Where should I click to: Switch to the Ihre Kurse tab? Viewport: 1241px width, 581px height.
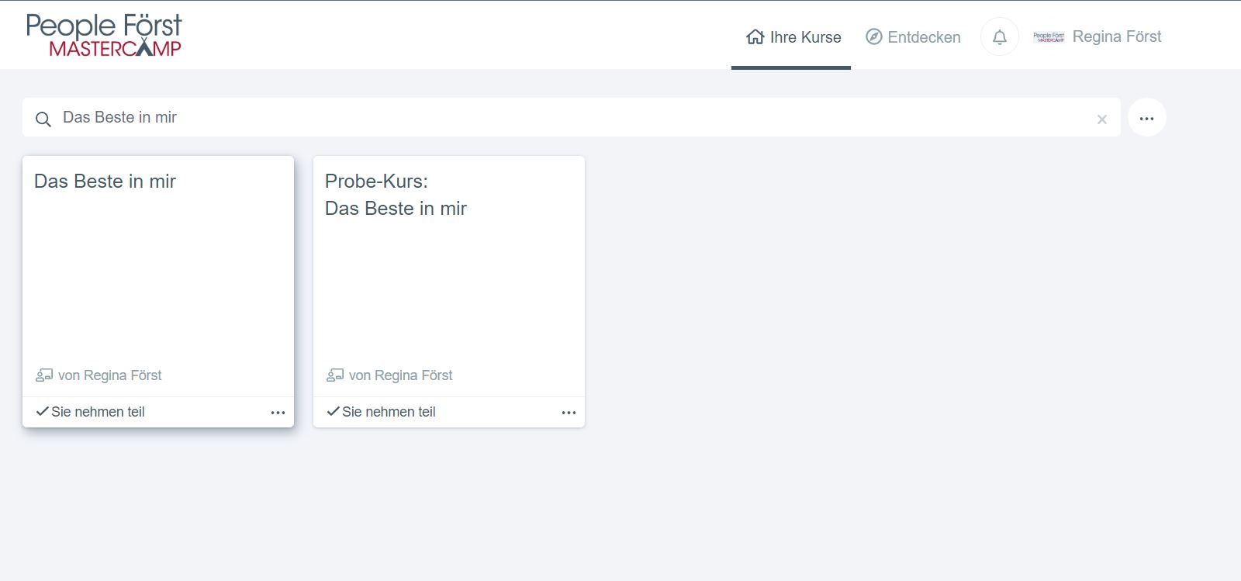[804, 37]
